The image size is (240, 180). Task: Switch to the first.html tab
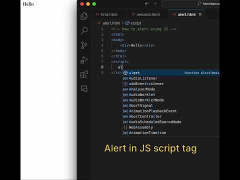tap(109, 14)
